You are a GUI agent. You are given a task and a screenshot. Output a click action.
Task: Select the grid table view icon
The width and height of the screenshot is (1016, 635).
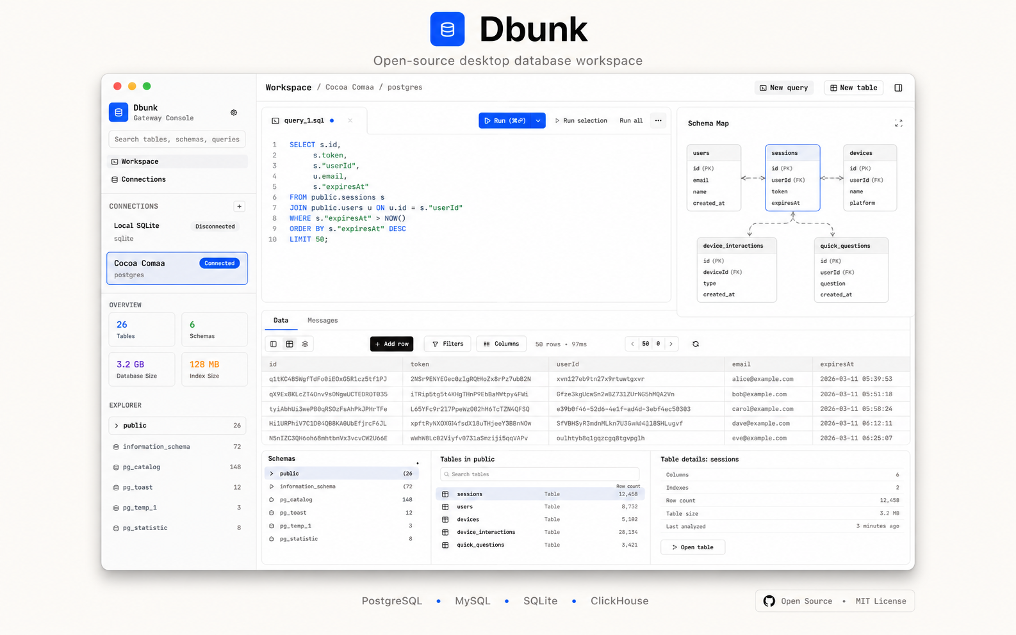(x=290, y=344)
